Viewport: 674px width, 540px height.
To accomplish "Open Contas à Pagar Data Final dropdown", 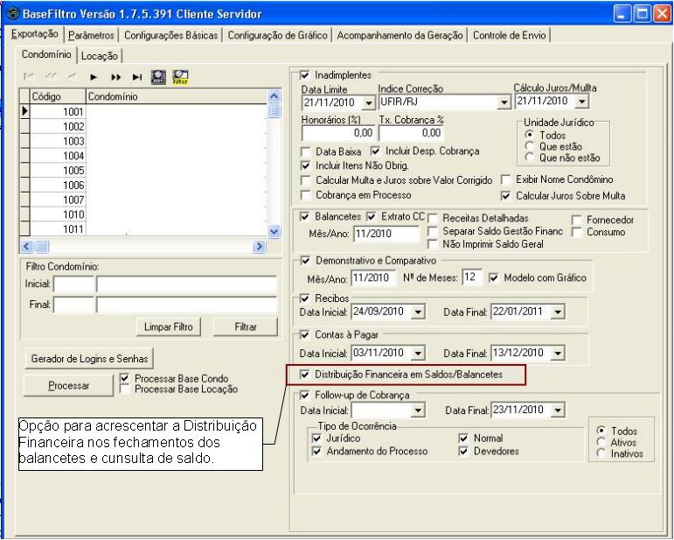I will point(558,354).
